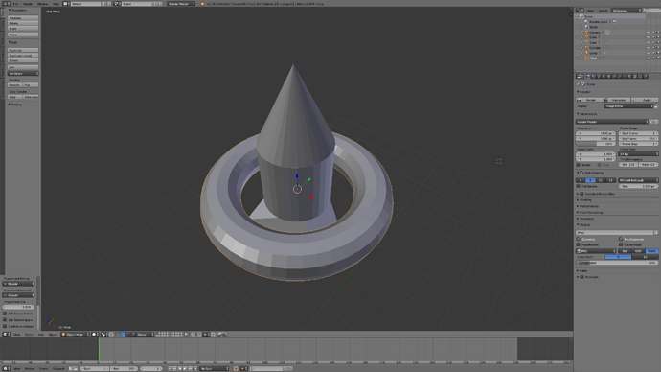Image resolution: width=661 pixels, height=372 pixels.
Task: Toggle the Placeholders checkbox
Action: pos(579,244)
